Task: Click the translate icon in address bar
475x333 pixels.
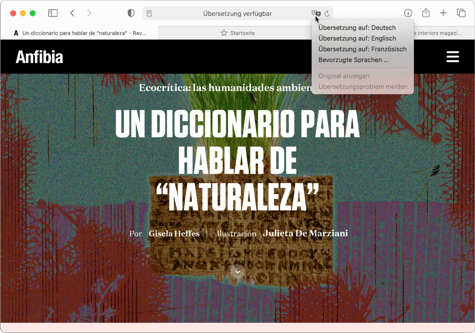Action: 316,13
